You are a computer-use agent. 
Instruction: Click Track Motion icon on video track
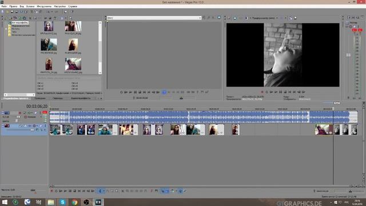(25, 126)
